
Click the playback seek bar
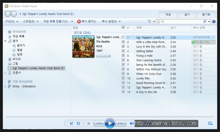pyautogui.click(x=110, y=117)
